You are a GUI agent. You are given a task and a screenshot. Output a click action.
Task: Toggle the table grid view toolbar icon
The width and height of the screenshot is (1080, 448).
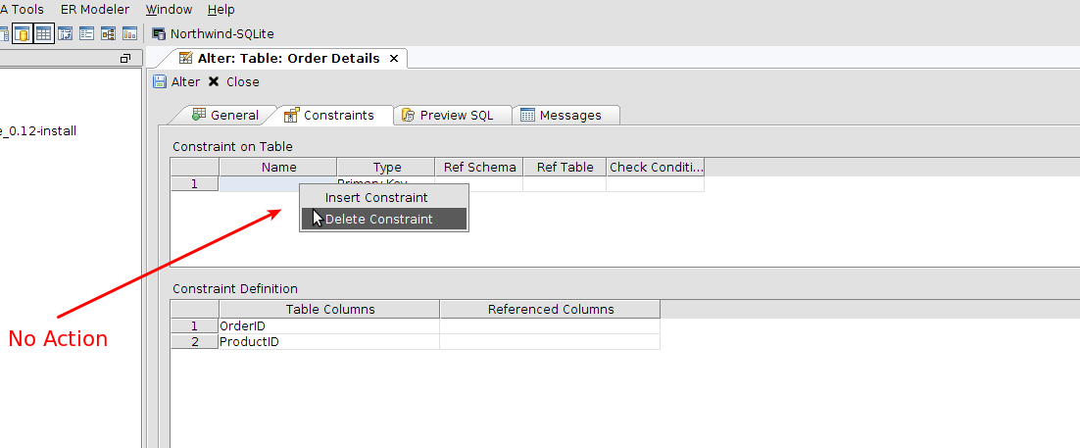click(x=43, y=33)
